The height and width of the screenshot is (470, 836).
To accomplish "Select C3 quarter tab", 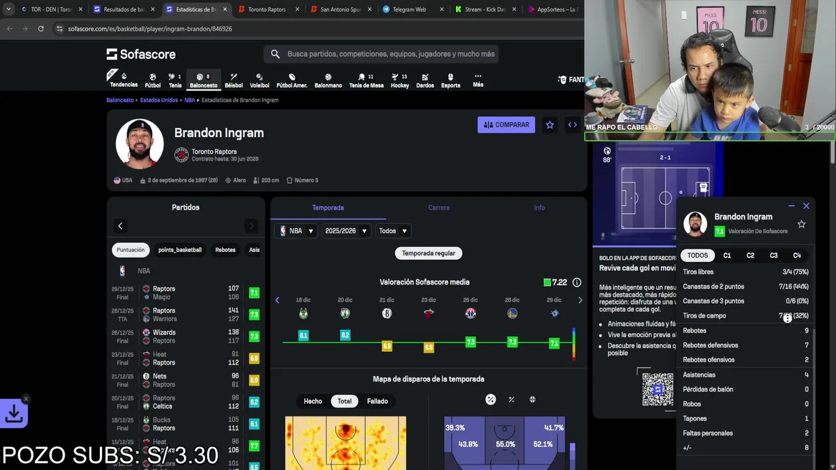I will pos(774,256).
